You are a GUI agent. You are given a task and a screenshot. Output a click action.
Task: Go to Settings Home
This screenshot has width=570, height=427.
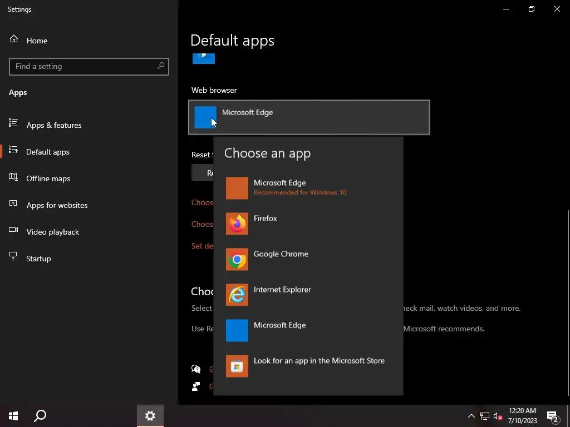click(28, 40)
